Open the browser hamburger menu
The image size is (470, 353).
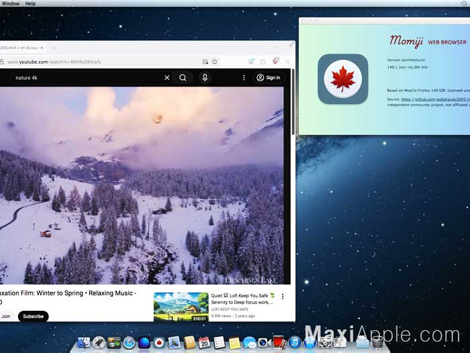tap(287, 62)
